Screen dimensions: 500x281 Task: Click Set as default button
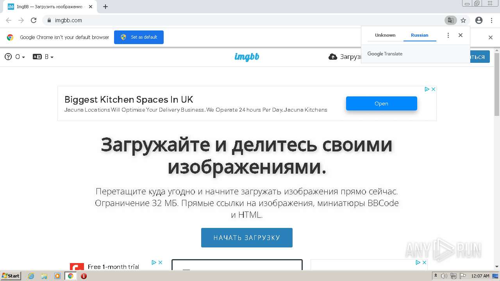(x=139, y=37)
